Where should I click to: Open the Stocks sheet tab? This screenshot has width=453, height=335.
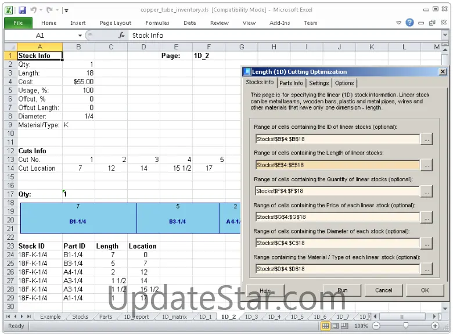pos(80,317)
